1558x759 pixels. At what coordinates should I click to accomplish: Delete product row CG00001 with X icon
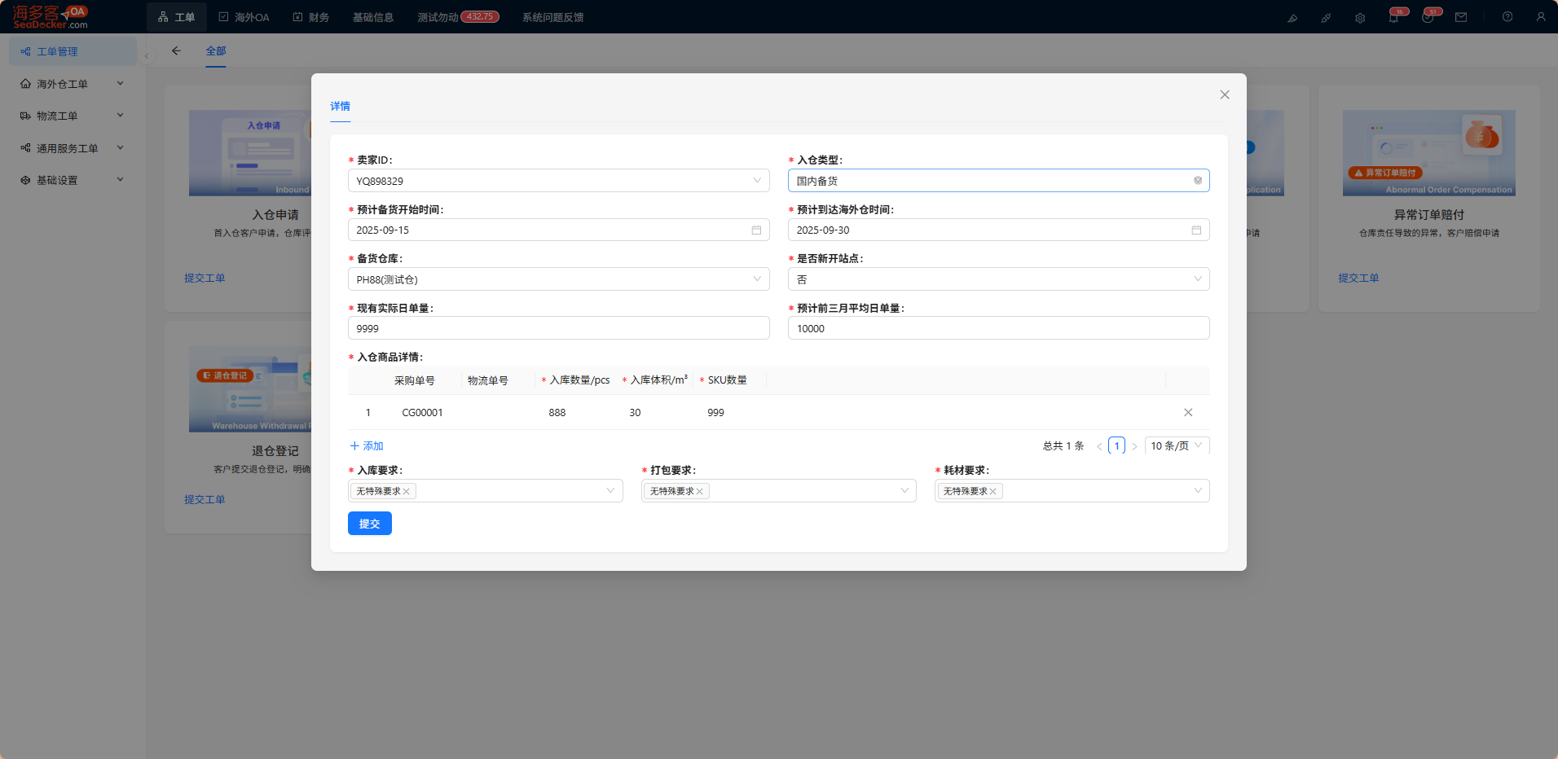tap(1188, 412)
